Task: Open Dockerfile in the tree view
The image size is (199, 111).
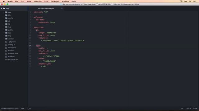Action: click(12, 48)
